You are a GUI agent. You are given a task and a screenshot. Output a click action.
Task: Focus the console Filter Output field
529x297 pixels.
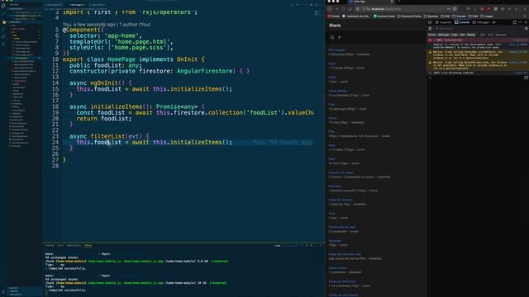point(479,29)
